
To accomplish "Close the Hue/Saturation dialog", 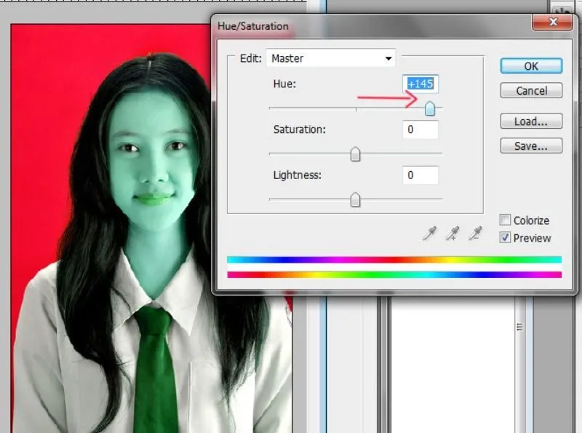I will (552, 23).
